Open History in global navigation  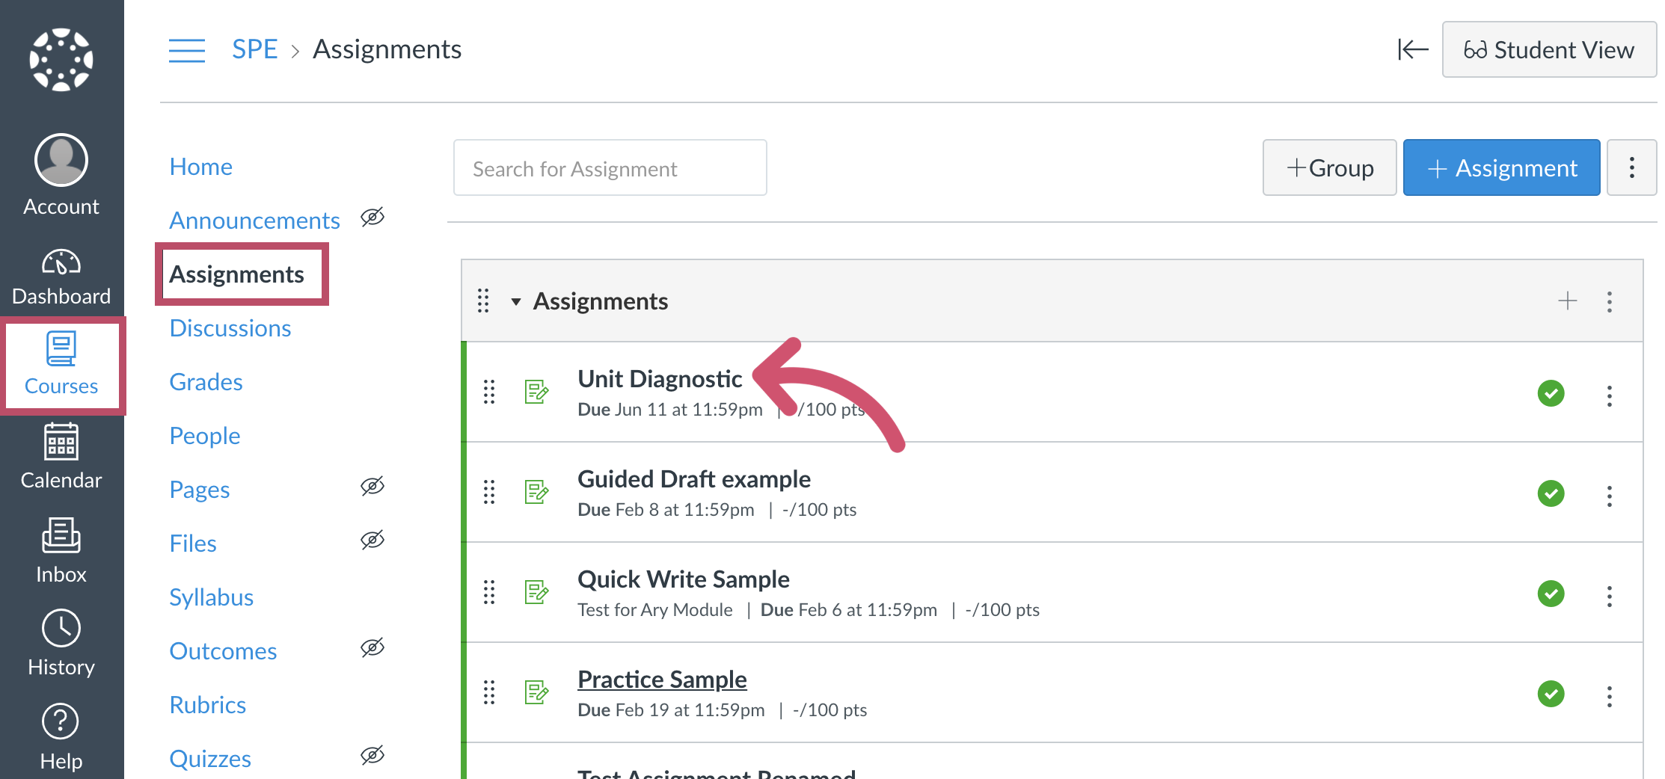[x=61, y=644]
